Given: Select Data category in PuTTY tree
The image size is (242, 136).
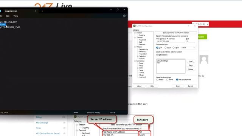Looking at the screenshot, I should tap(141, 63).
